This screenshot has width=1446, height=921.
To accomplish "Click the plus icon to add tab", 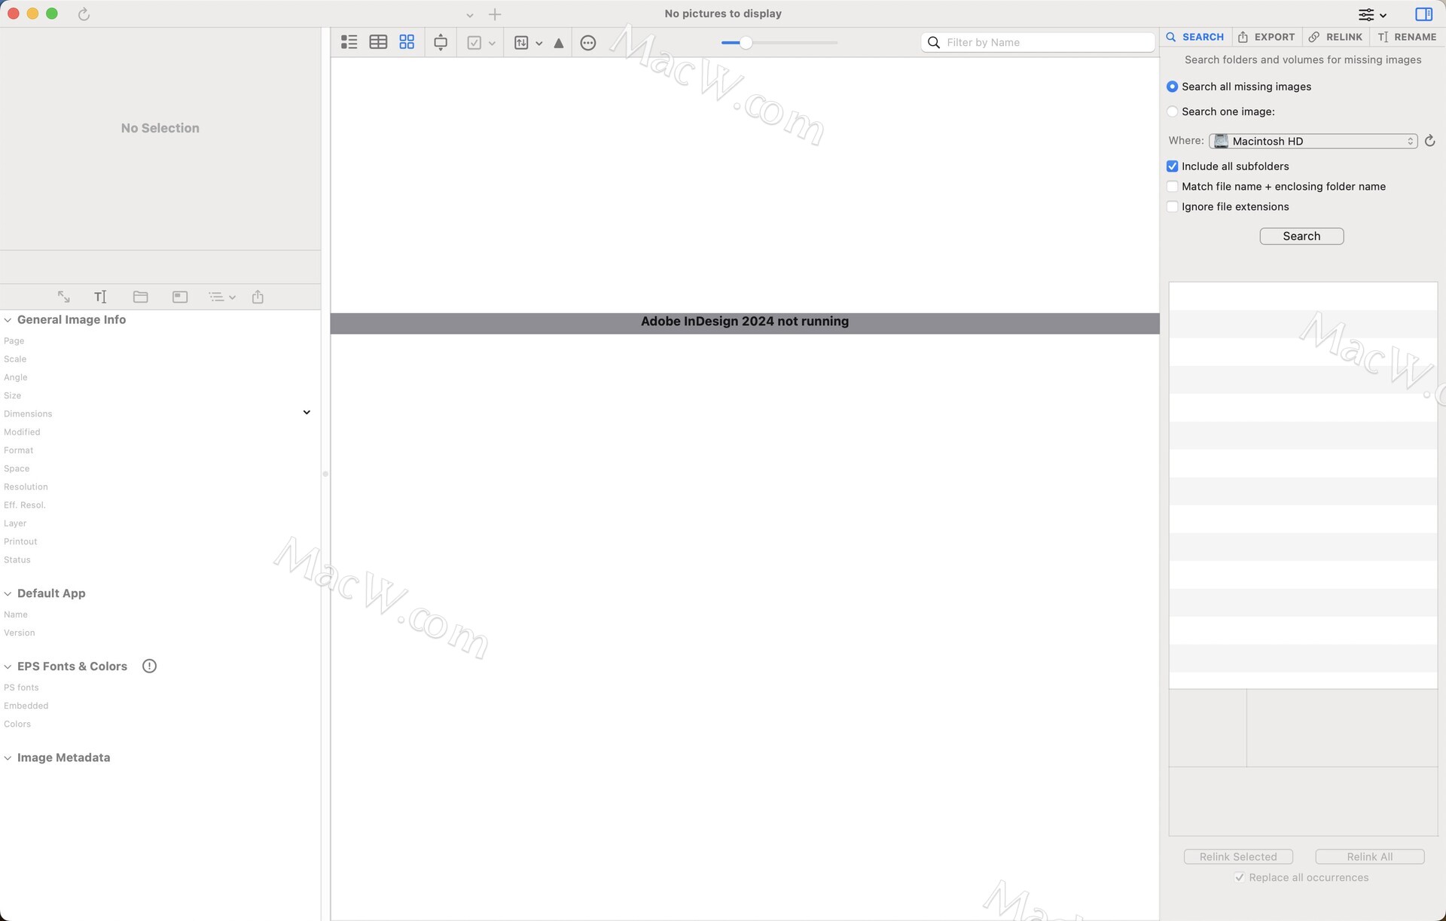I will 495,14.
